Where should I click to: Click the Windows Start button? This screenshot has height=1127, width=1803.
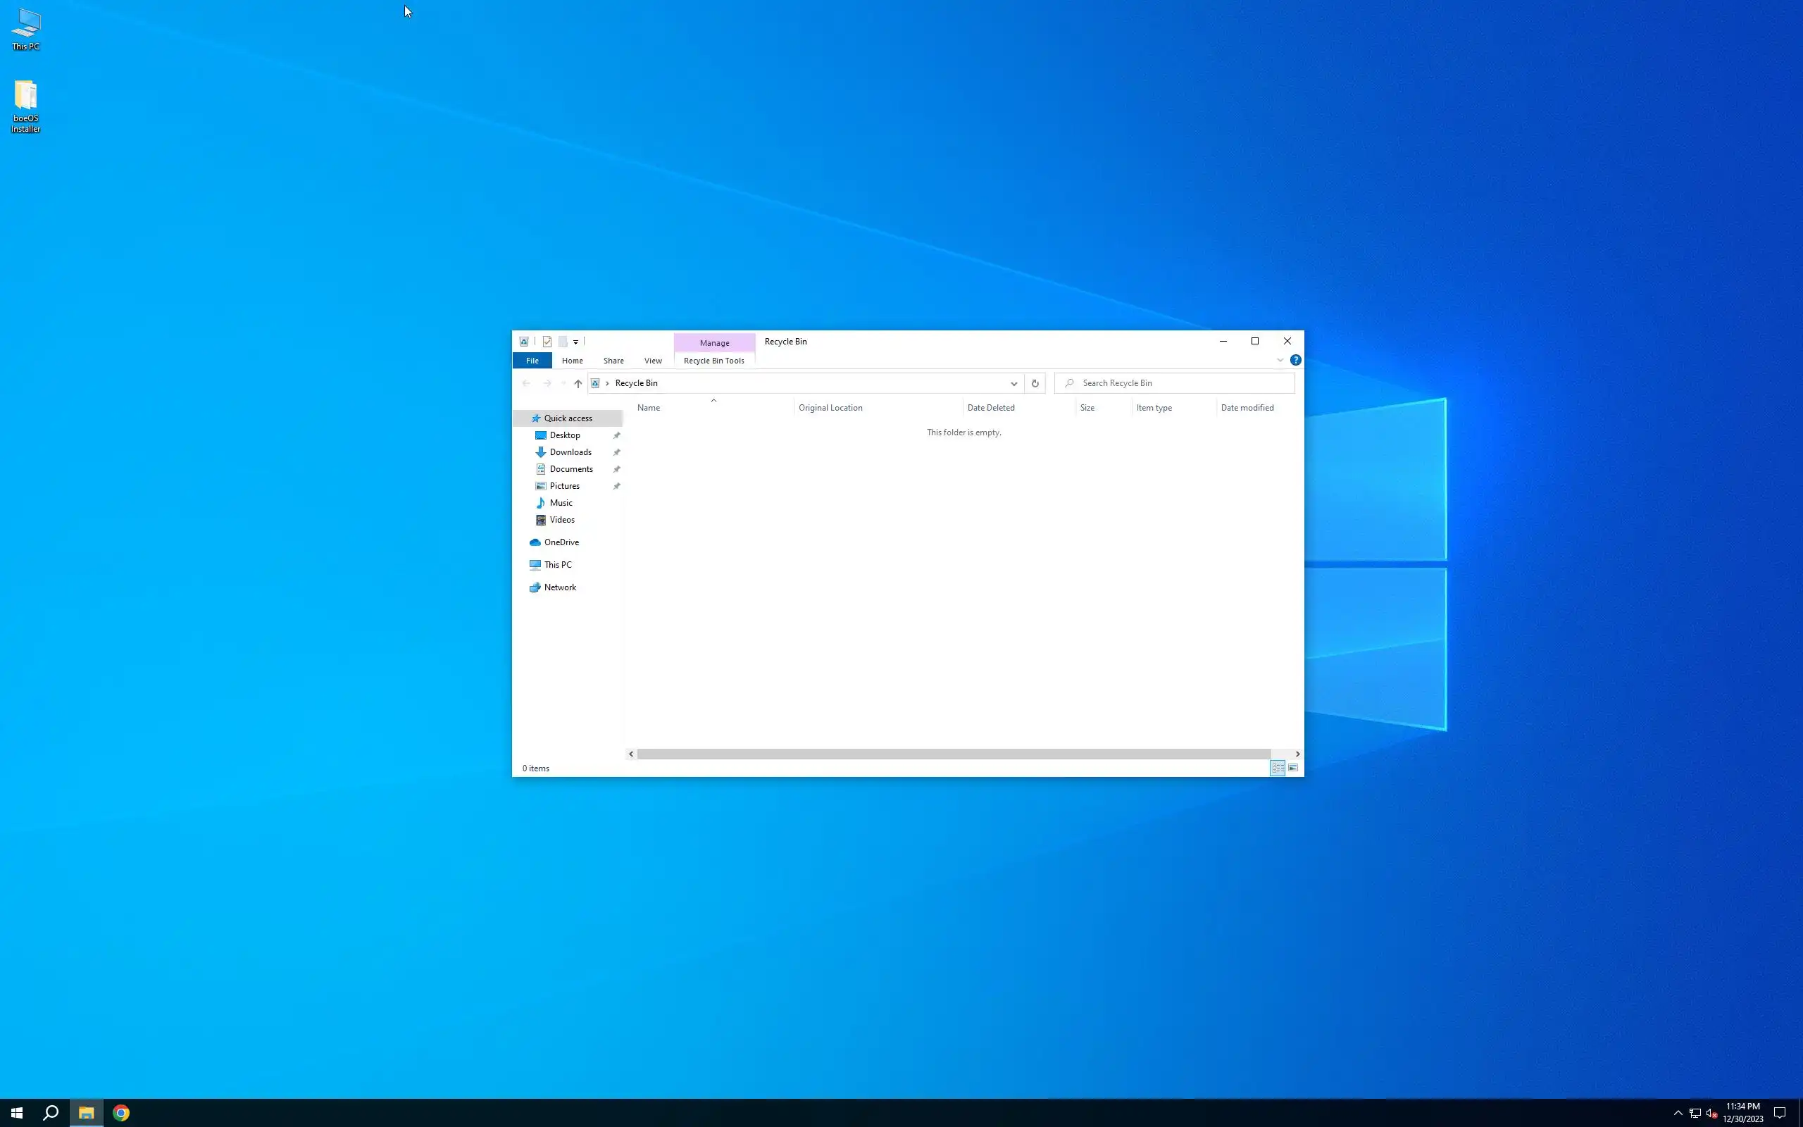point(16,1113)
